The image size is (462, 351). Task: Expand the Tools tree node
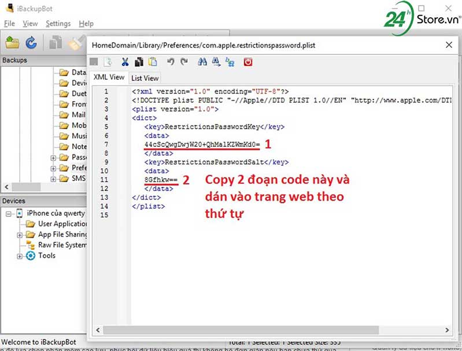[x=21, y=256]
